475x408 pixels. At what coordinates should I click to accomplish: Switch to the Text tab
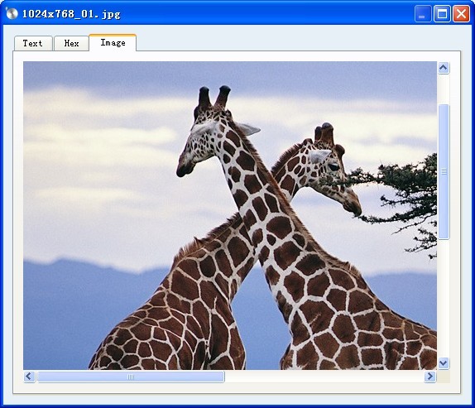(33, 43)
